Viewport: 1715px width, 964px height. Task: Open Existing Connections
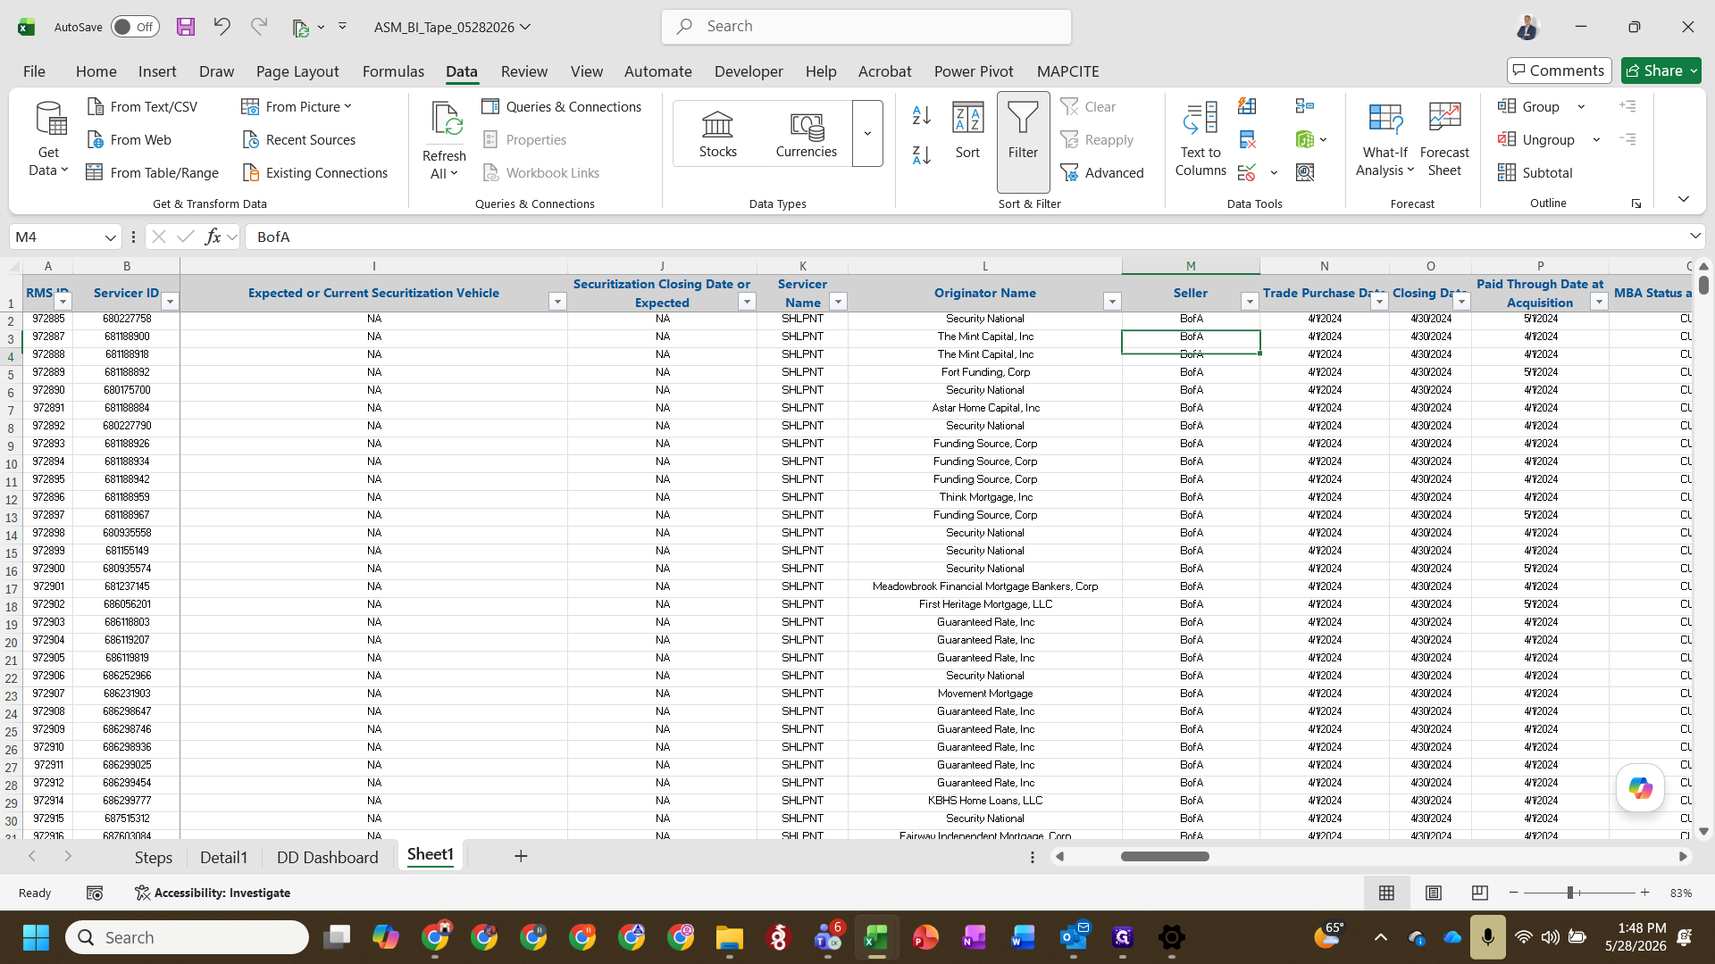[x=315, y=173]
